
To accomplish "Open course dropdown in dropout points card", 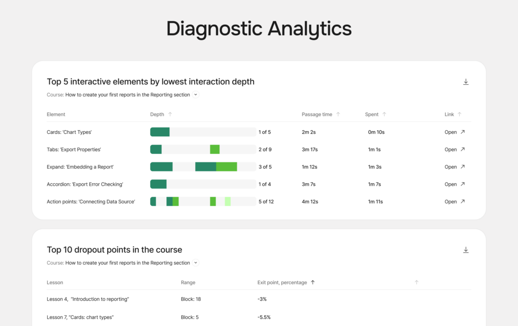I will pyautogui.click(x=196, y=263).
